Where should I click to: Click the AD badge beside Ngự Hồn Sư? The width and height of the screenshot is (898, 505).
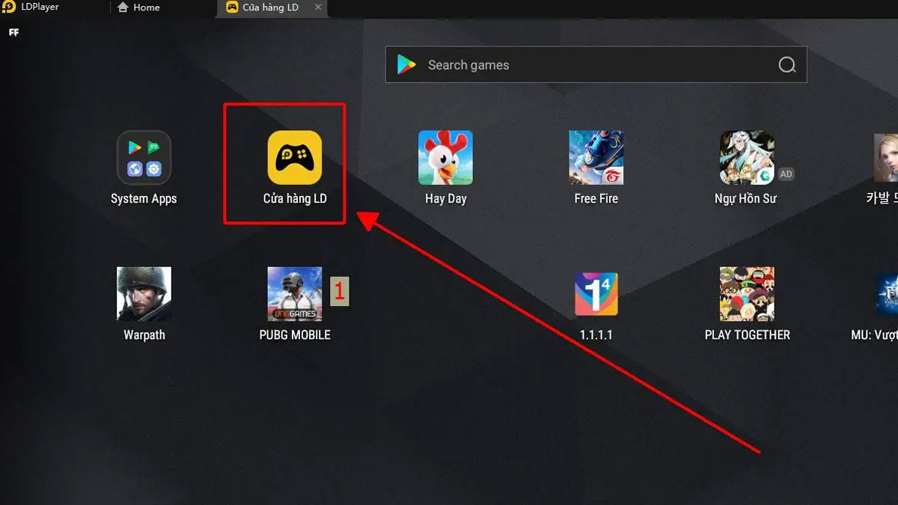pyautogui.click(x=786, y=174)
